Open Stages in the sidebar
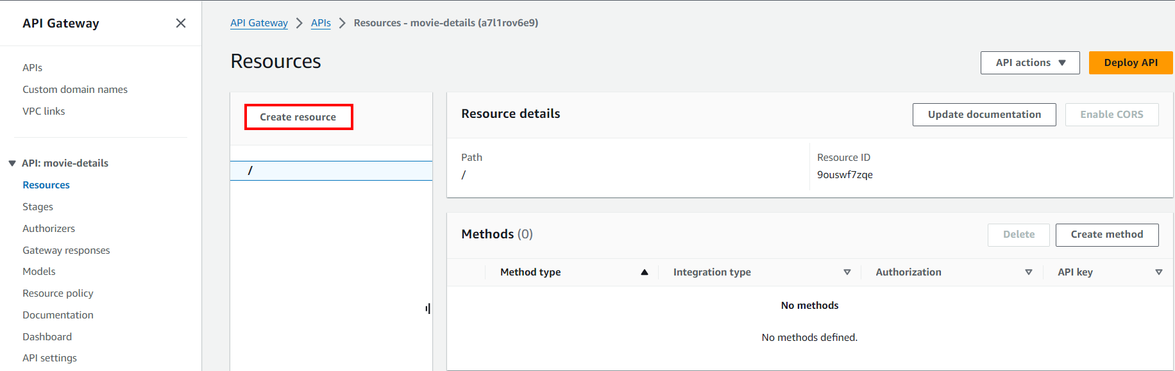The width and height of the screenshot is (1175, 371). (38, 207)
